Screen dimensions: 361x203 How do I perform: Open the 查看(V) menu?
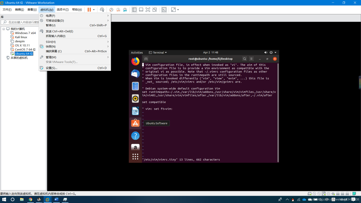(32, 10)
